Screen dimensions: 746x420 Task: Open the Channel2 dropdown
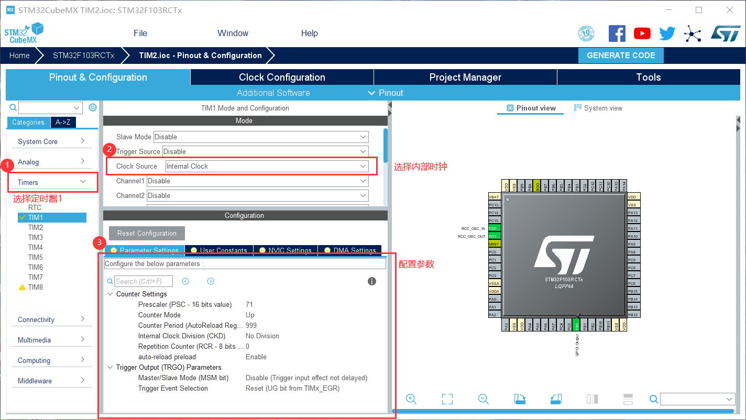258,195
